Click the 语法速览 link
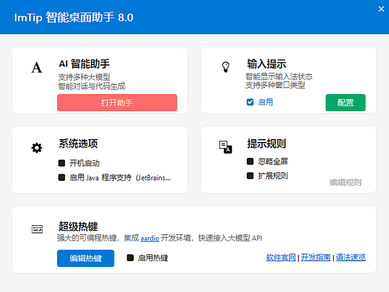The image size is (389, 292). 350,257
